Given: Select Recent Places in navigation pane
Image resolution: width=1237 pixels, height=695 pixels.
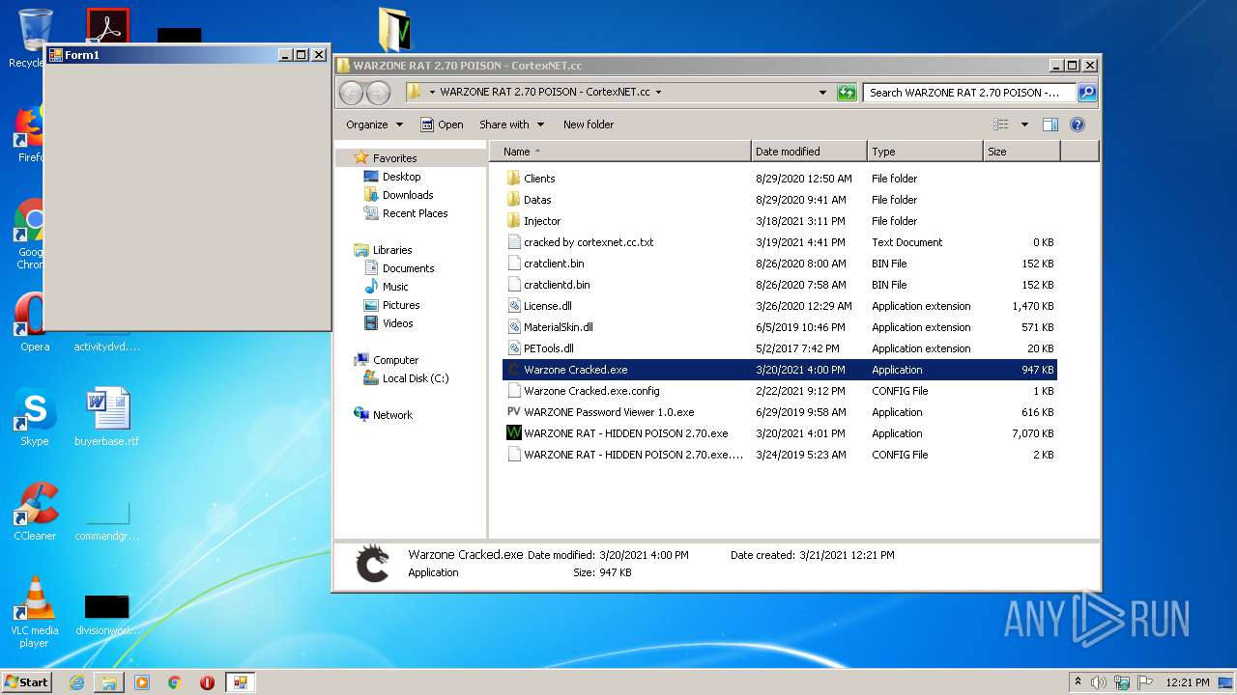Looking at the screenshot, I should click(x=415, y=213).
